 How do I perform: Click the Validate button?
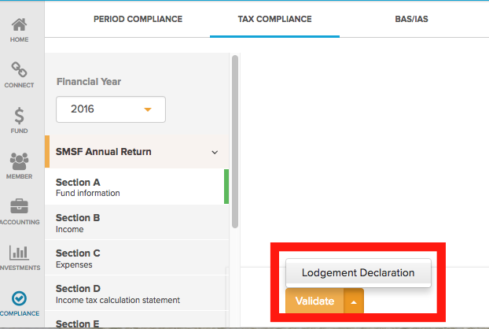(x=314, y=301)
